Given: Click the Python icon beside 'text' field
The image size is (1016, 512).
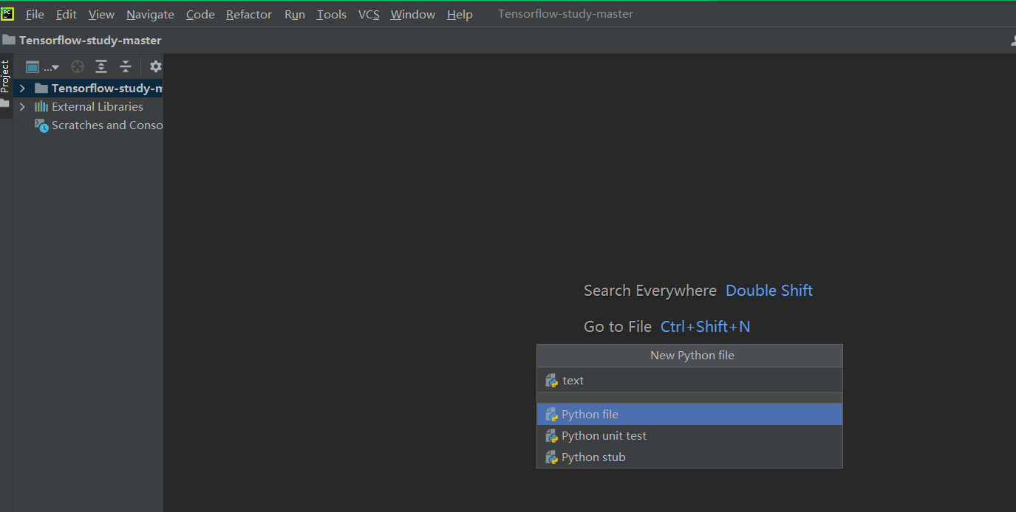Looking at the screenshot, I should click(x=551, y=381).
